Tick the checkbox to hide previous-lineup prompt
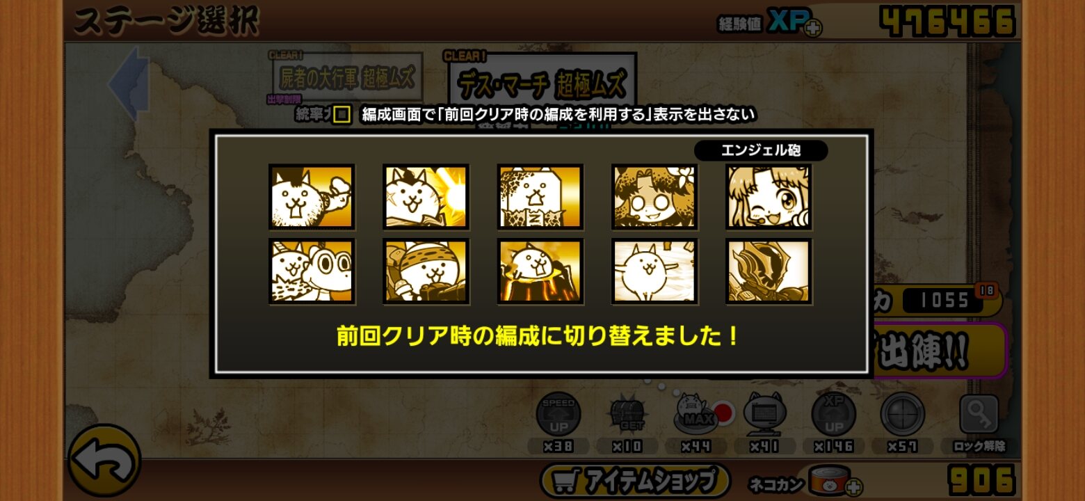The height and width of the screenshot is (501, 1085). [341, 114]
